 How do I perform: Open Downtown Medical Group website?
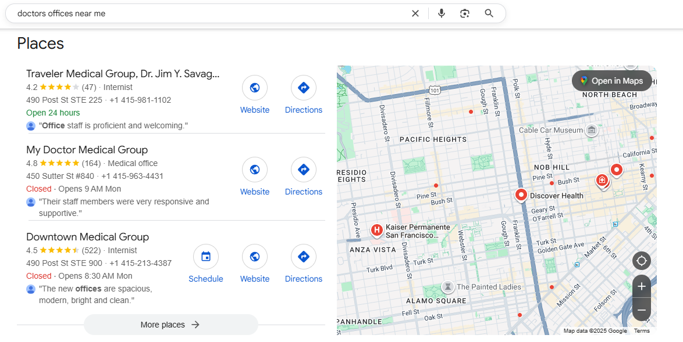(254, 257)
